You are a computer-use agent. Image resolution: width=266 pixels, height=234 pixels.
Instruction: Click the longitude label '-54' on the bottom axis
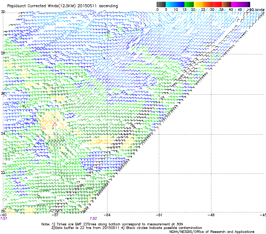click(x=107, y=215)
